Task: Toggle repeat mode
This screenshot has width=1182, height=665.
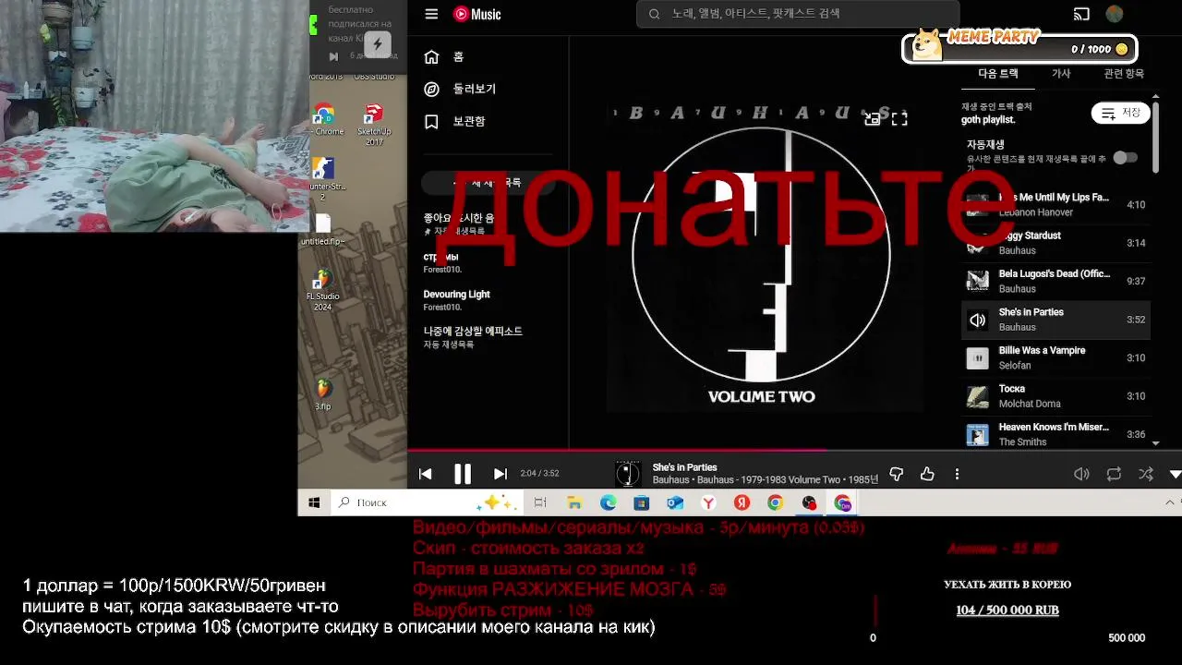Action: click(1114, 474)
